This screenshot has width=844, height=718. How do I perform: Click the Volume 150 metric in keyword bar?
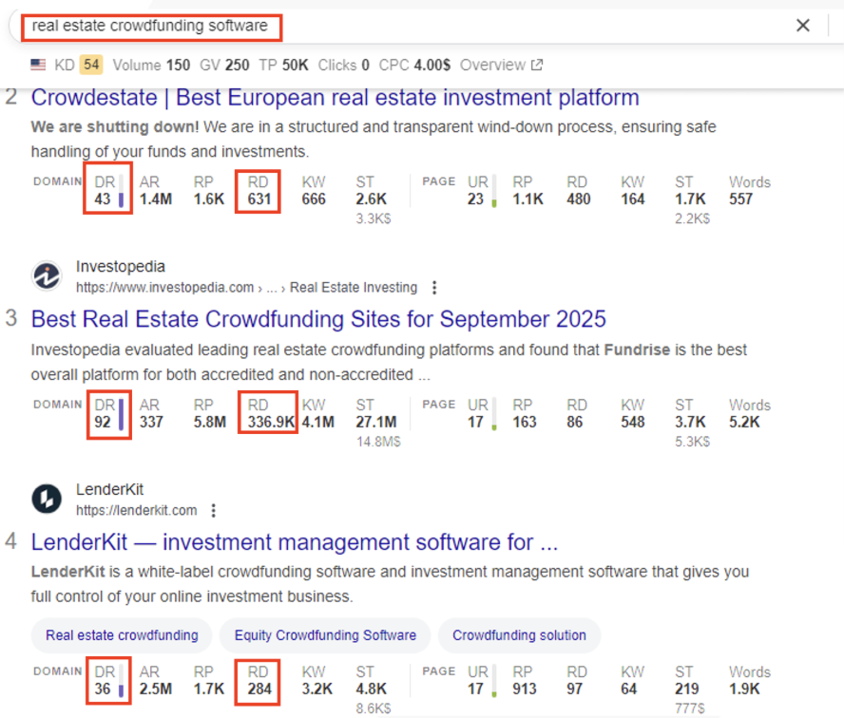point(151,66)
